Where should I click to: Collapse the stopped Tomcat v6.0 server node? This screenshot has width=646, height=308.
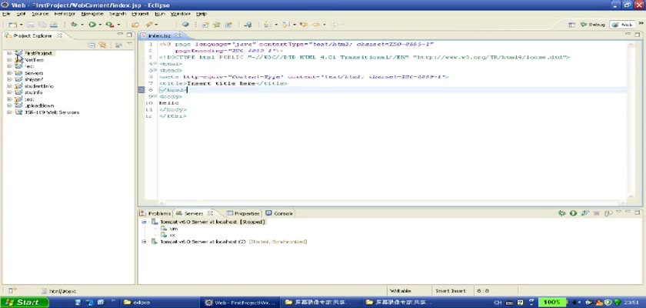click(x=144, y=222)
